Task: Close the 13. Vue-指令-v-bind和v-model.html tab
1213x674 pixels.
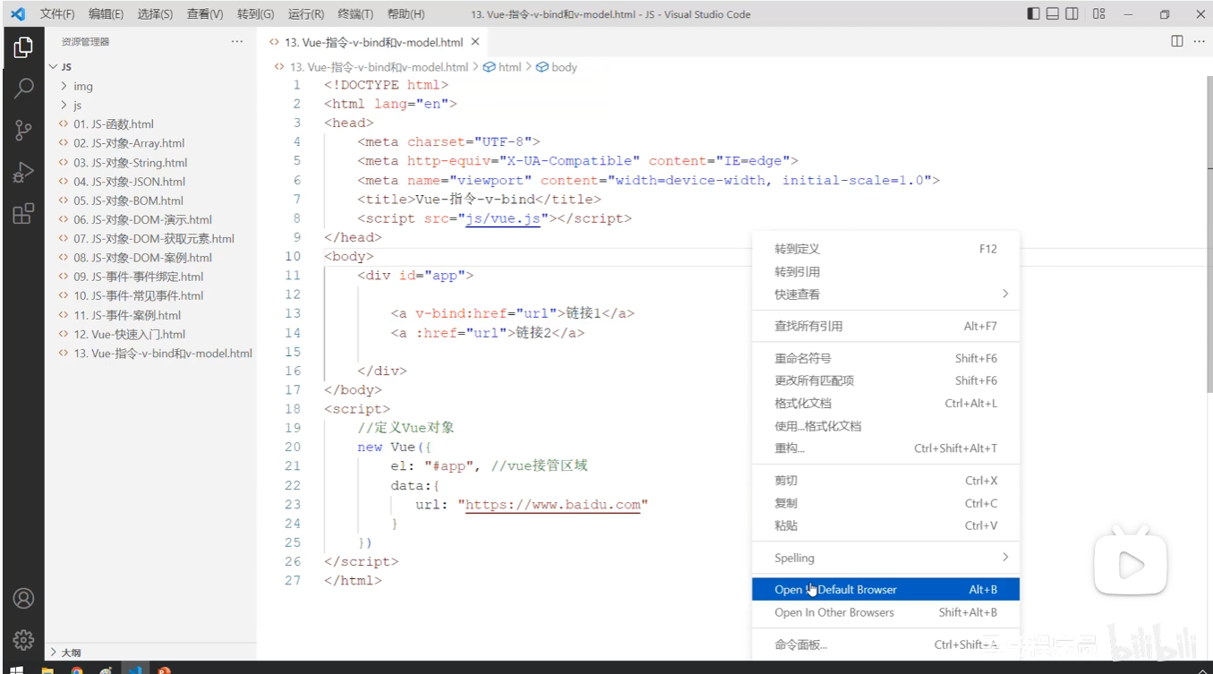Action: coord(475,42)
